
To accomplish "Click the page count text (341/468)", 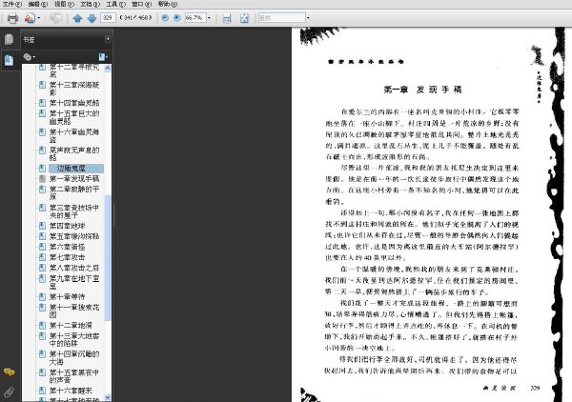I will pyautogui.click(x=135, y=17).
